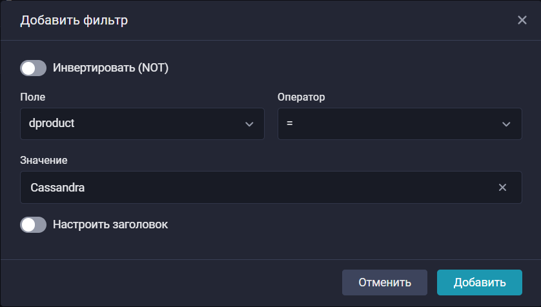
Task: Click the Cassandra text in value field
Action: pyautogui.click(x=58, y=188)
